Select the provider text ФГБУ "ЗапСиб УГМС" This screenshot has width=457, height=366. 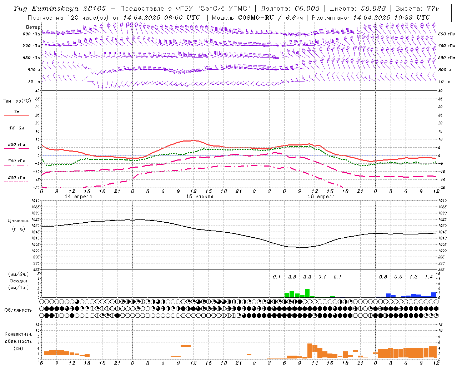click(214, 9)
